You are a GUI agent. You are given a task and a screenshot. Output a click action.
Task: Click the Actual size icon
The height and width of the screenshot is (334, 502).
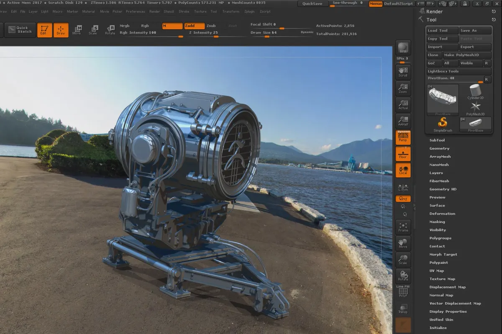[x=403, y=104]
